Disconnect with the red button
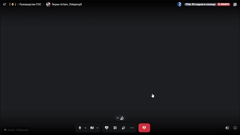The image size is (240, 135). point(144,128)
